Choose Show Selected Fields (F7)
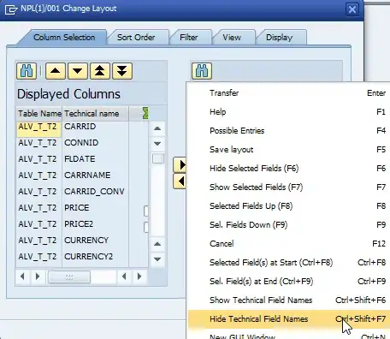The image size is (390, 339). pyautogui.click(x=288, y=187)
